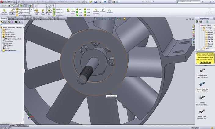Select the Draft feature

pos(79,12)
